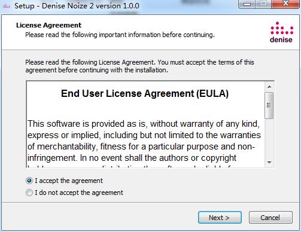Image resolution: width=301 pixels, height=232 pixels.
Task: Click the 'Setup - Denise Noize 2' title bar
Action: tap(77, 6)
